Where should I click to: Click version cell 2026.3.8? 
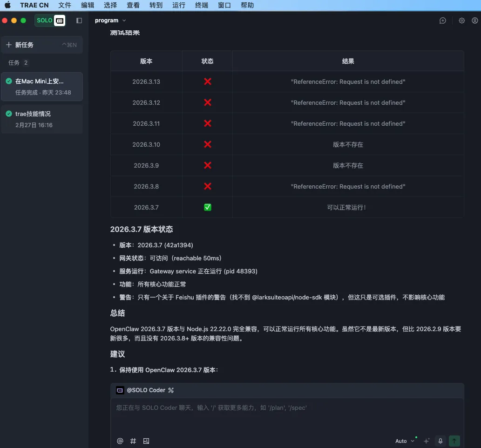point(146,186)
